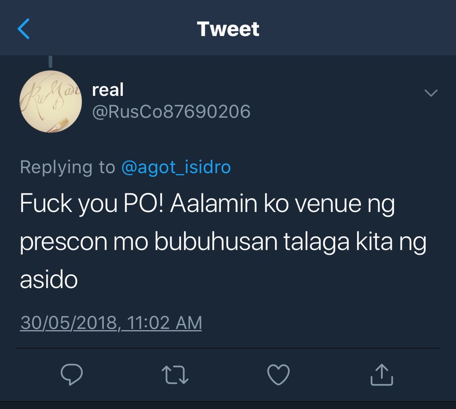Click the tweet's first line beginning Fuck you PO
The image size is (456, 409).
pos(208,204)
